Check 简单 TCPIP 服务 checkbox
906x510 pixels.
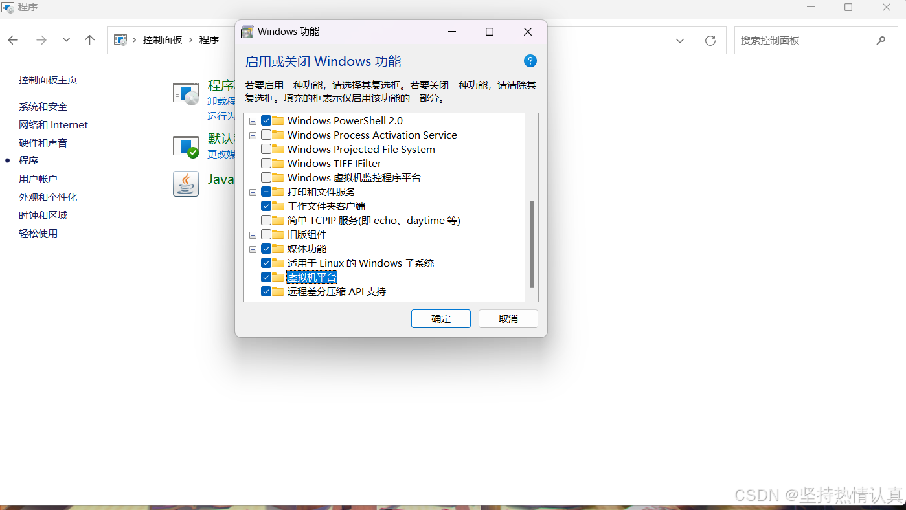266,220
